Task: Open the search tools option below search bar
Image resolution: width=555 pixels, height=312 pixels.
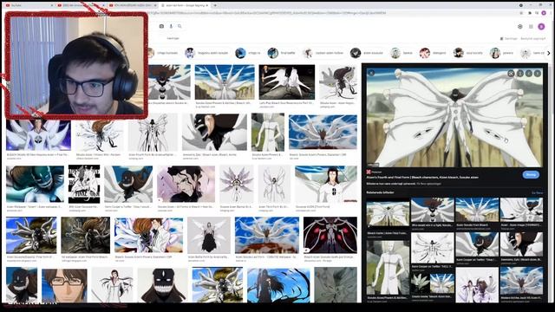Action: pyautogui.click(x=173, y=38)
